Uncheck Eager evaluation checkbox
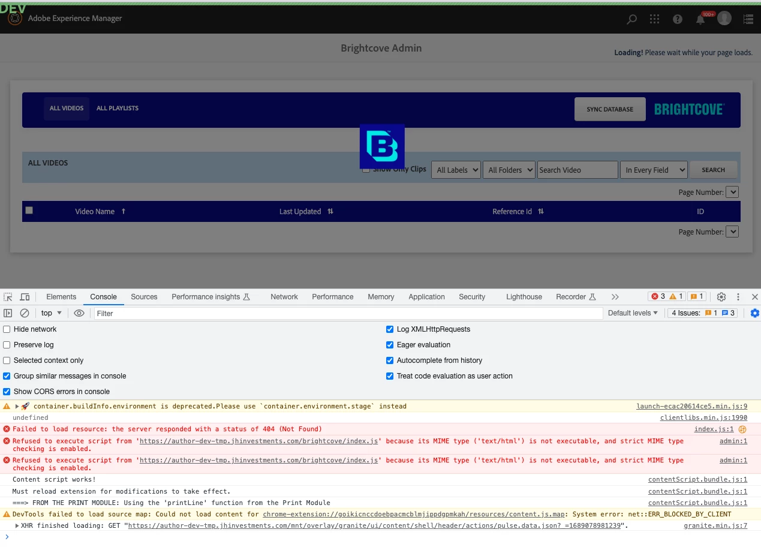 click(x=390, y=345)
